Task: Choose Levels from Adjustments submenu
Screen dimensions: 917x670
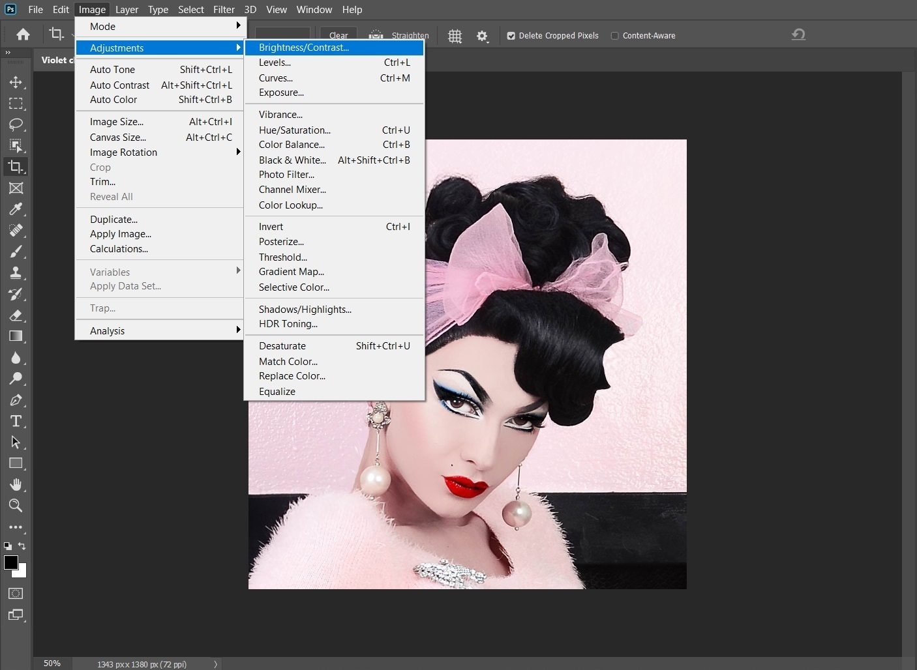Action: click(x=334, y=63)
